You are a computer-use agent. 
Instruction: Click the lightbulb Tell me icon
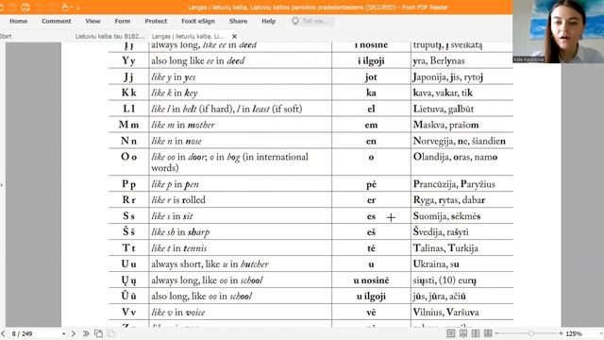tap(295, 21)
